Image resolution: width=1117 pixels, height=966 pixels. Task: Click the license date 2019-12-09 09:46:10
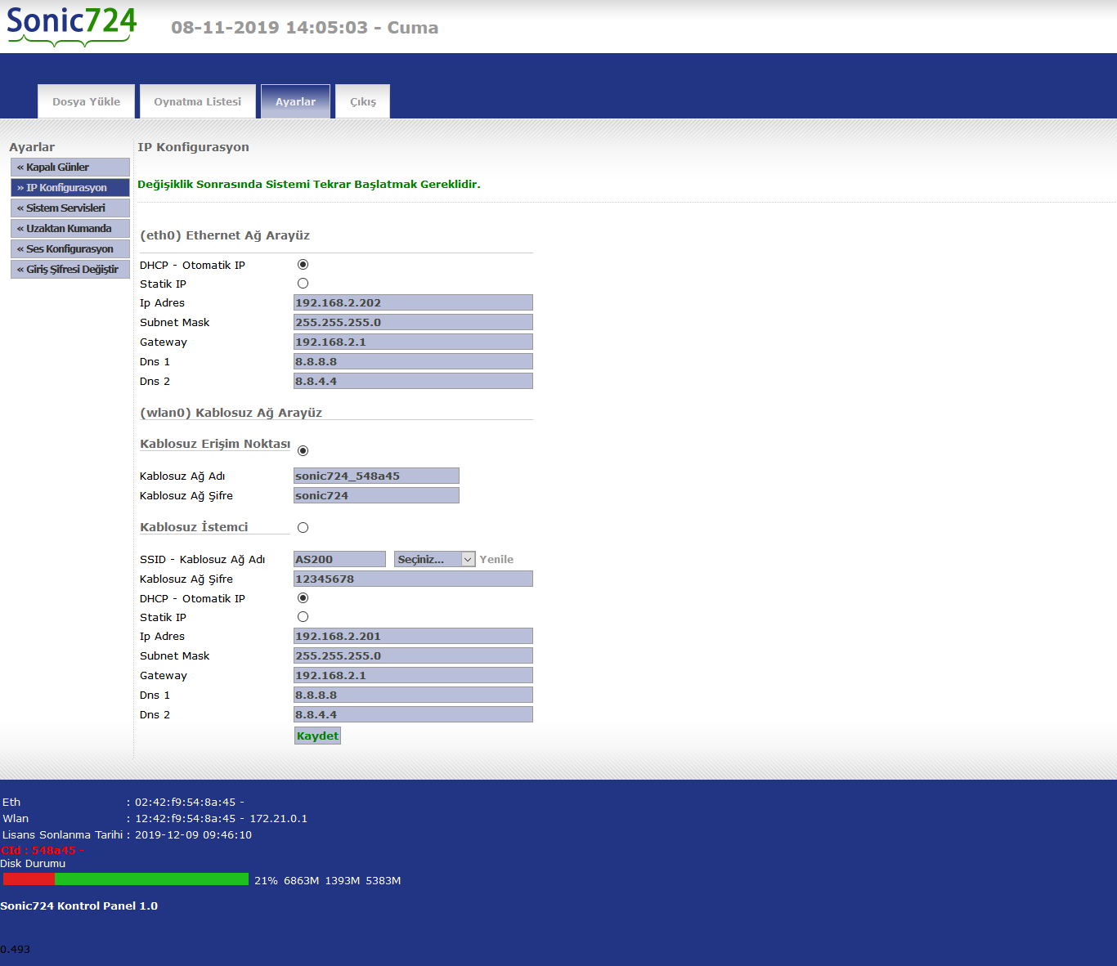pos(193,835)
